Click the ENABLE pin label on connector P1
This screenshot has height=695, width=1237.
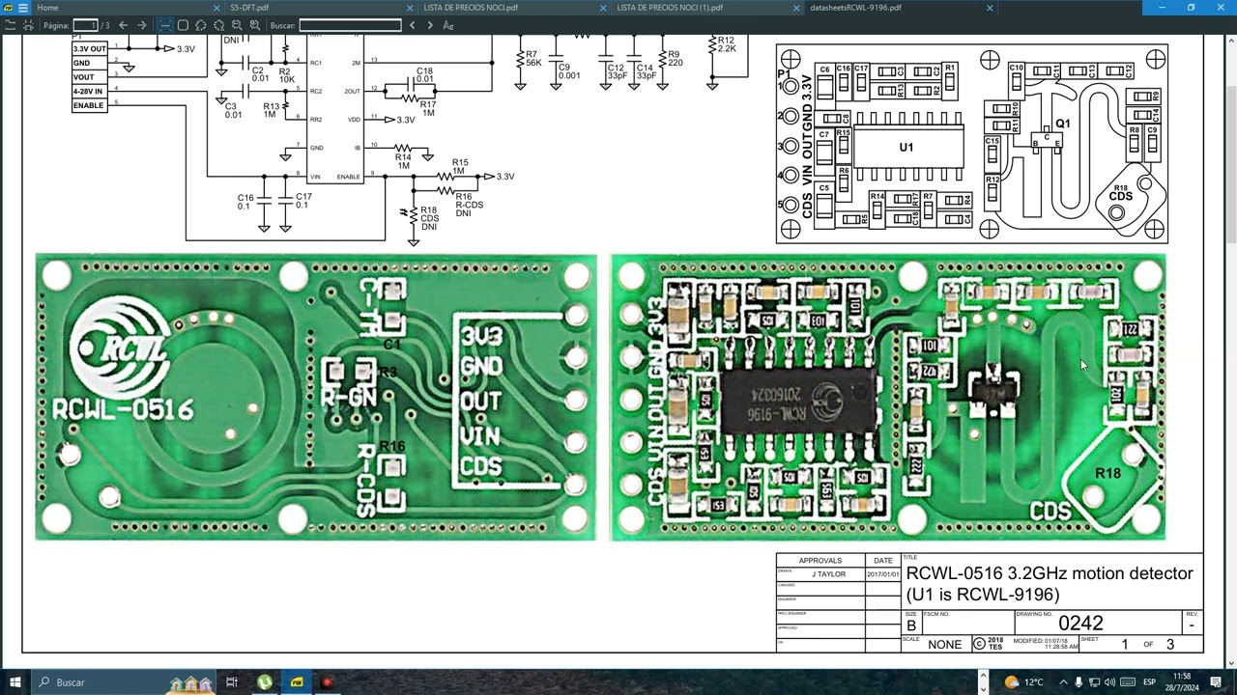(x=88, y=105)
